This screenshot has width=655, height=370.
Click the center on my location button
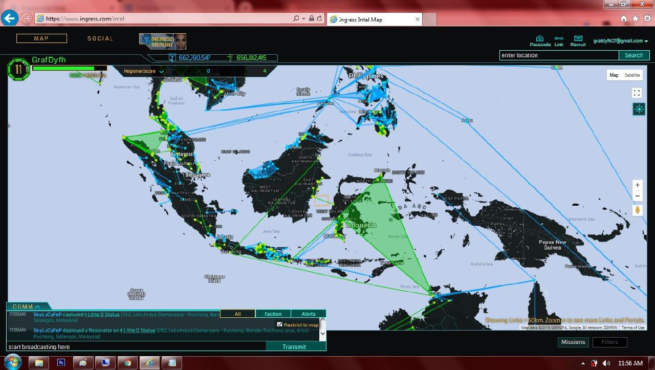click(x=639, y=109)
